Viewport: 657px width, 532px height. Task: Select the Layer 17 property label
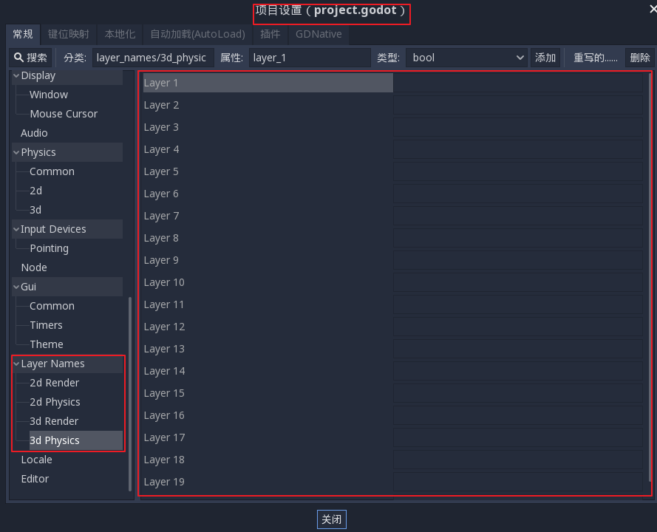click(x=164, y=437)
